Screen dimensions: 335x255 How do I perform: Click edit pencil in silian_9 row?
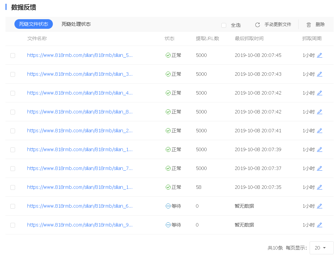click(320, 225)
